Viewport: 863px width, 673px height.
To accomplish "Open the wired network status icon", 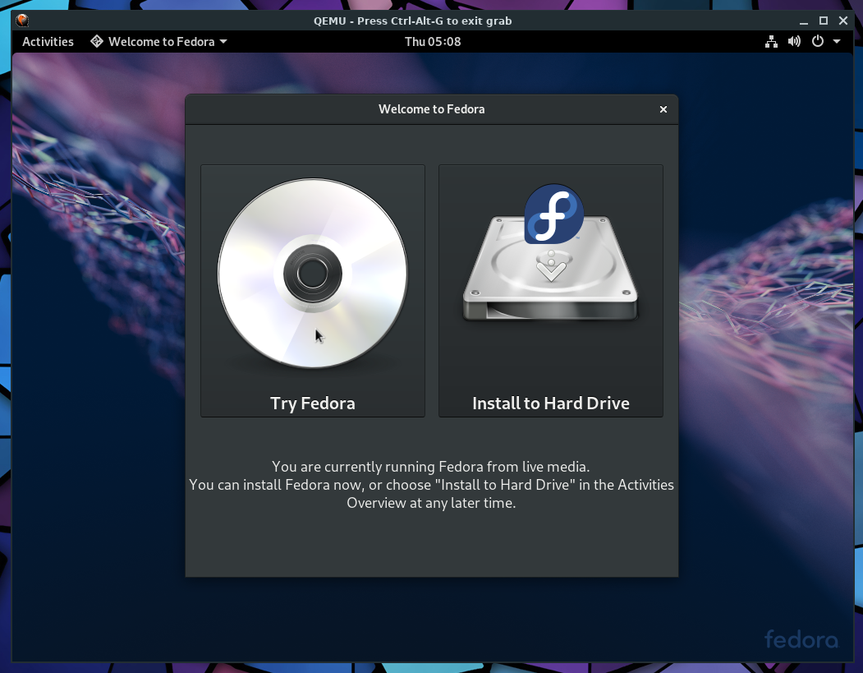I will 771,42.
